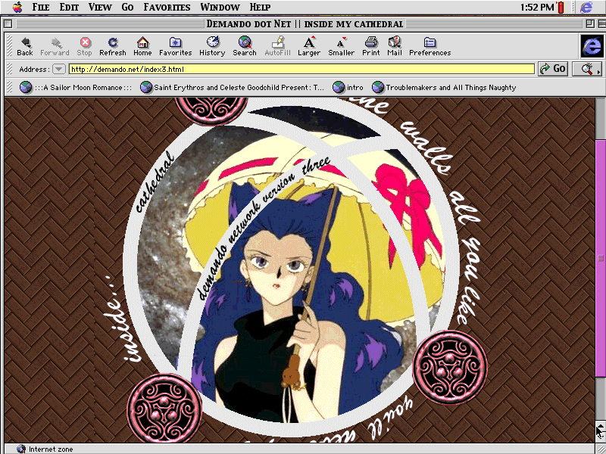Click the Search toolbar icon

[x=245, y=43]
